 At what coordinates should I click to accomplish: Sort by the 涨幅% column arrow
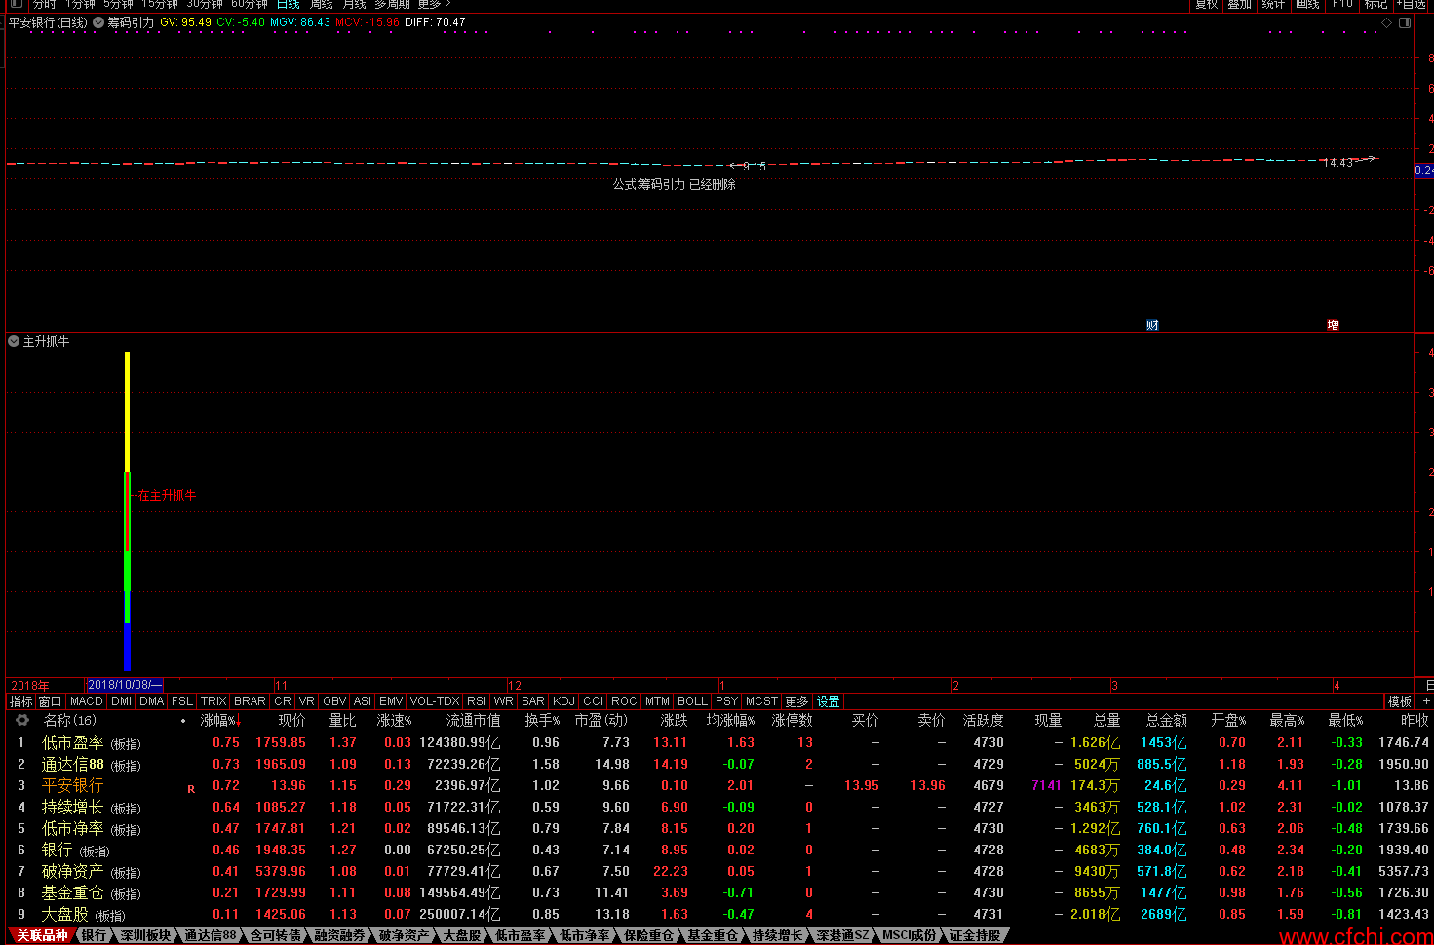coord(239,721)
